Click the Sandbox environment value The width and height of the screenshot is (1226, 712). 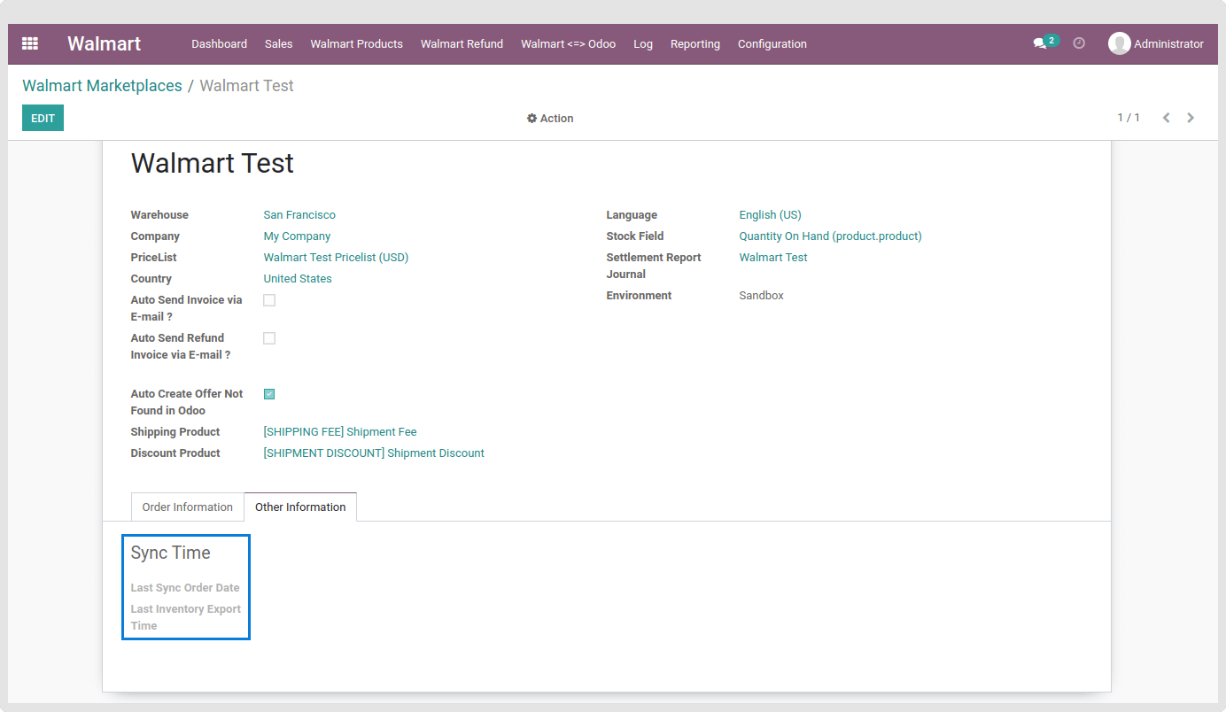pyautogui.click(x=761, y=296)
